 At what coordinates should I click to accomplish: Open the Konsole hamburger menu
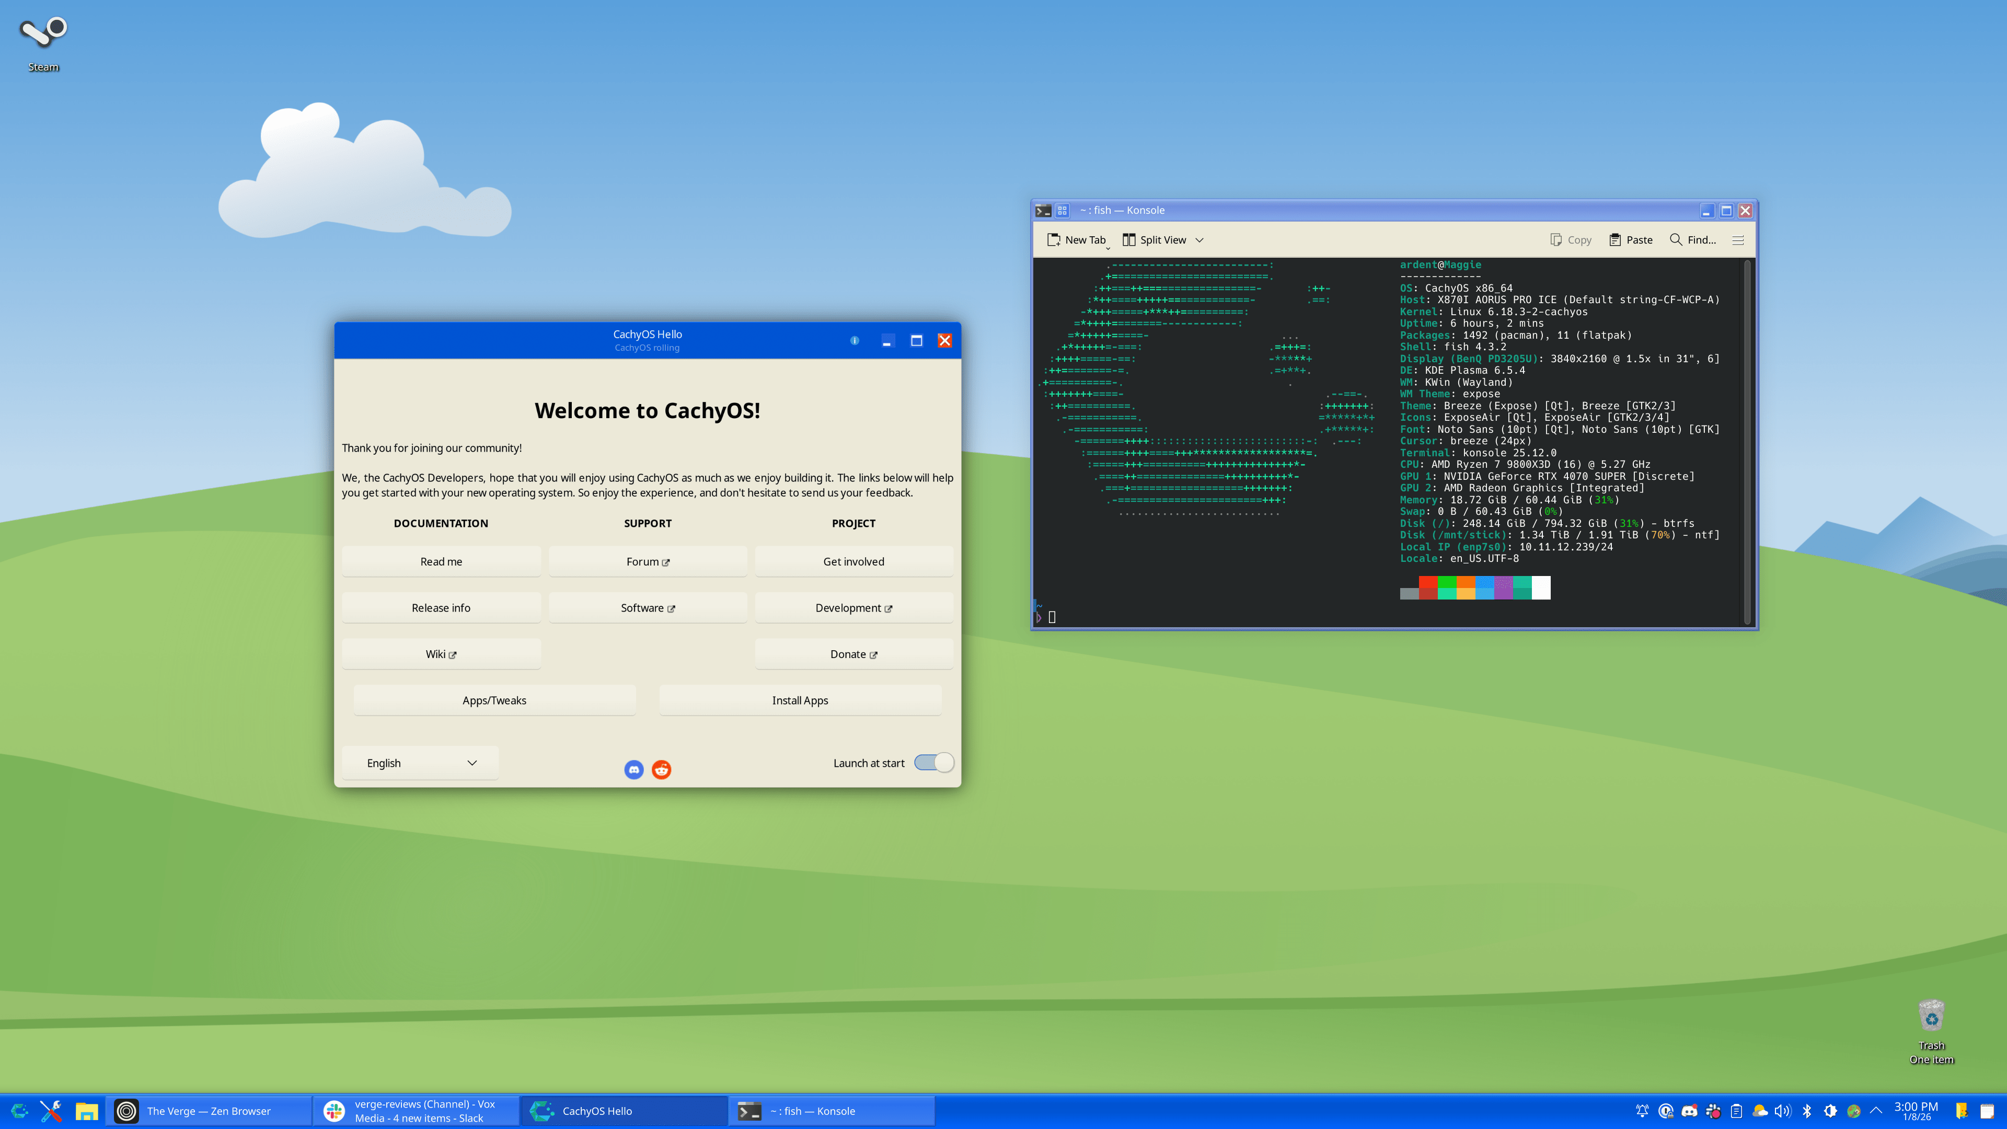point(1738,240)
